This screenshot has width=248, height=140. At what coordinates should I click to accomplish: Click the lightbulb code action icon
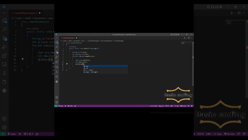click(67, 64)
